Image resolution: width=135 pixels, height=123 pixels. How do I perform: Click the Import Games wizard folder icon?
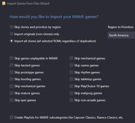tap(4, 4)
